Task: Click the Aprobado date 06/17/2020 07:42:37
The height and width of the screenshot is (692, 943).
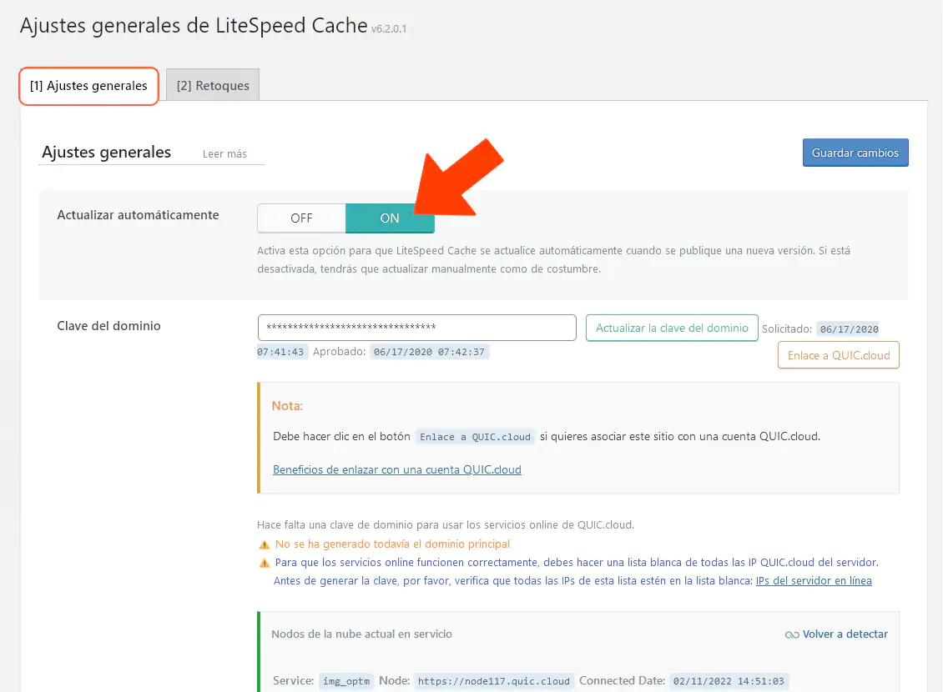Action: point(430,352)
